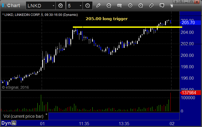This screenshot has height=127, width=202.
Task: Click the help question mark button
Action: point(175,2)
